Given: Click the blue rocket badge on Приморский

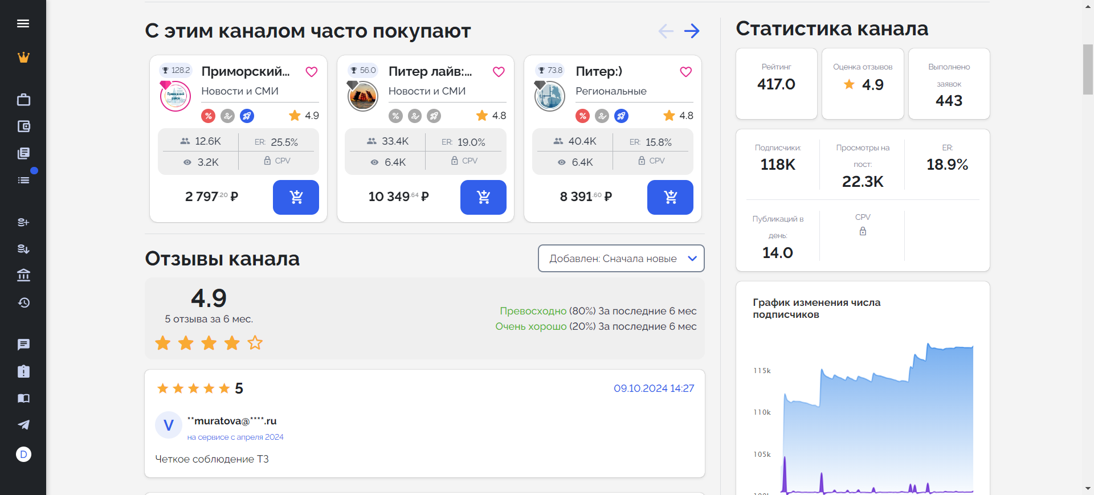Looking at the screenshot, I should [247, 116].
